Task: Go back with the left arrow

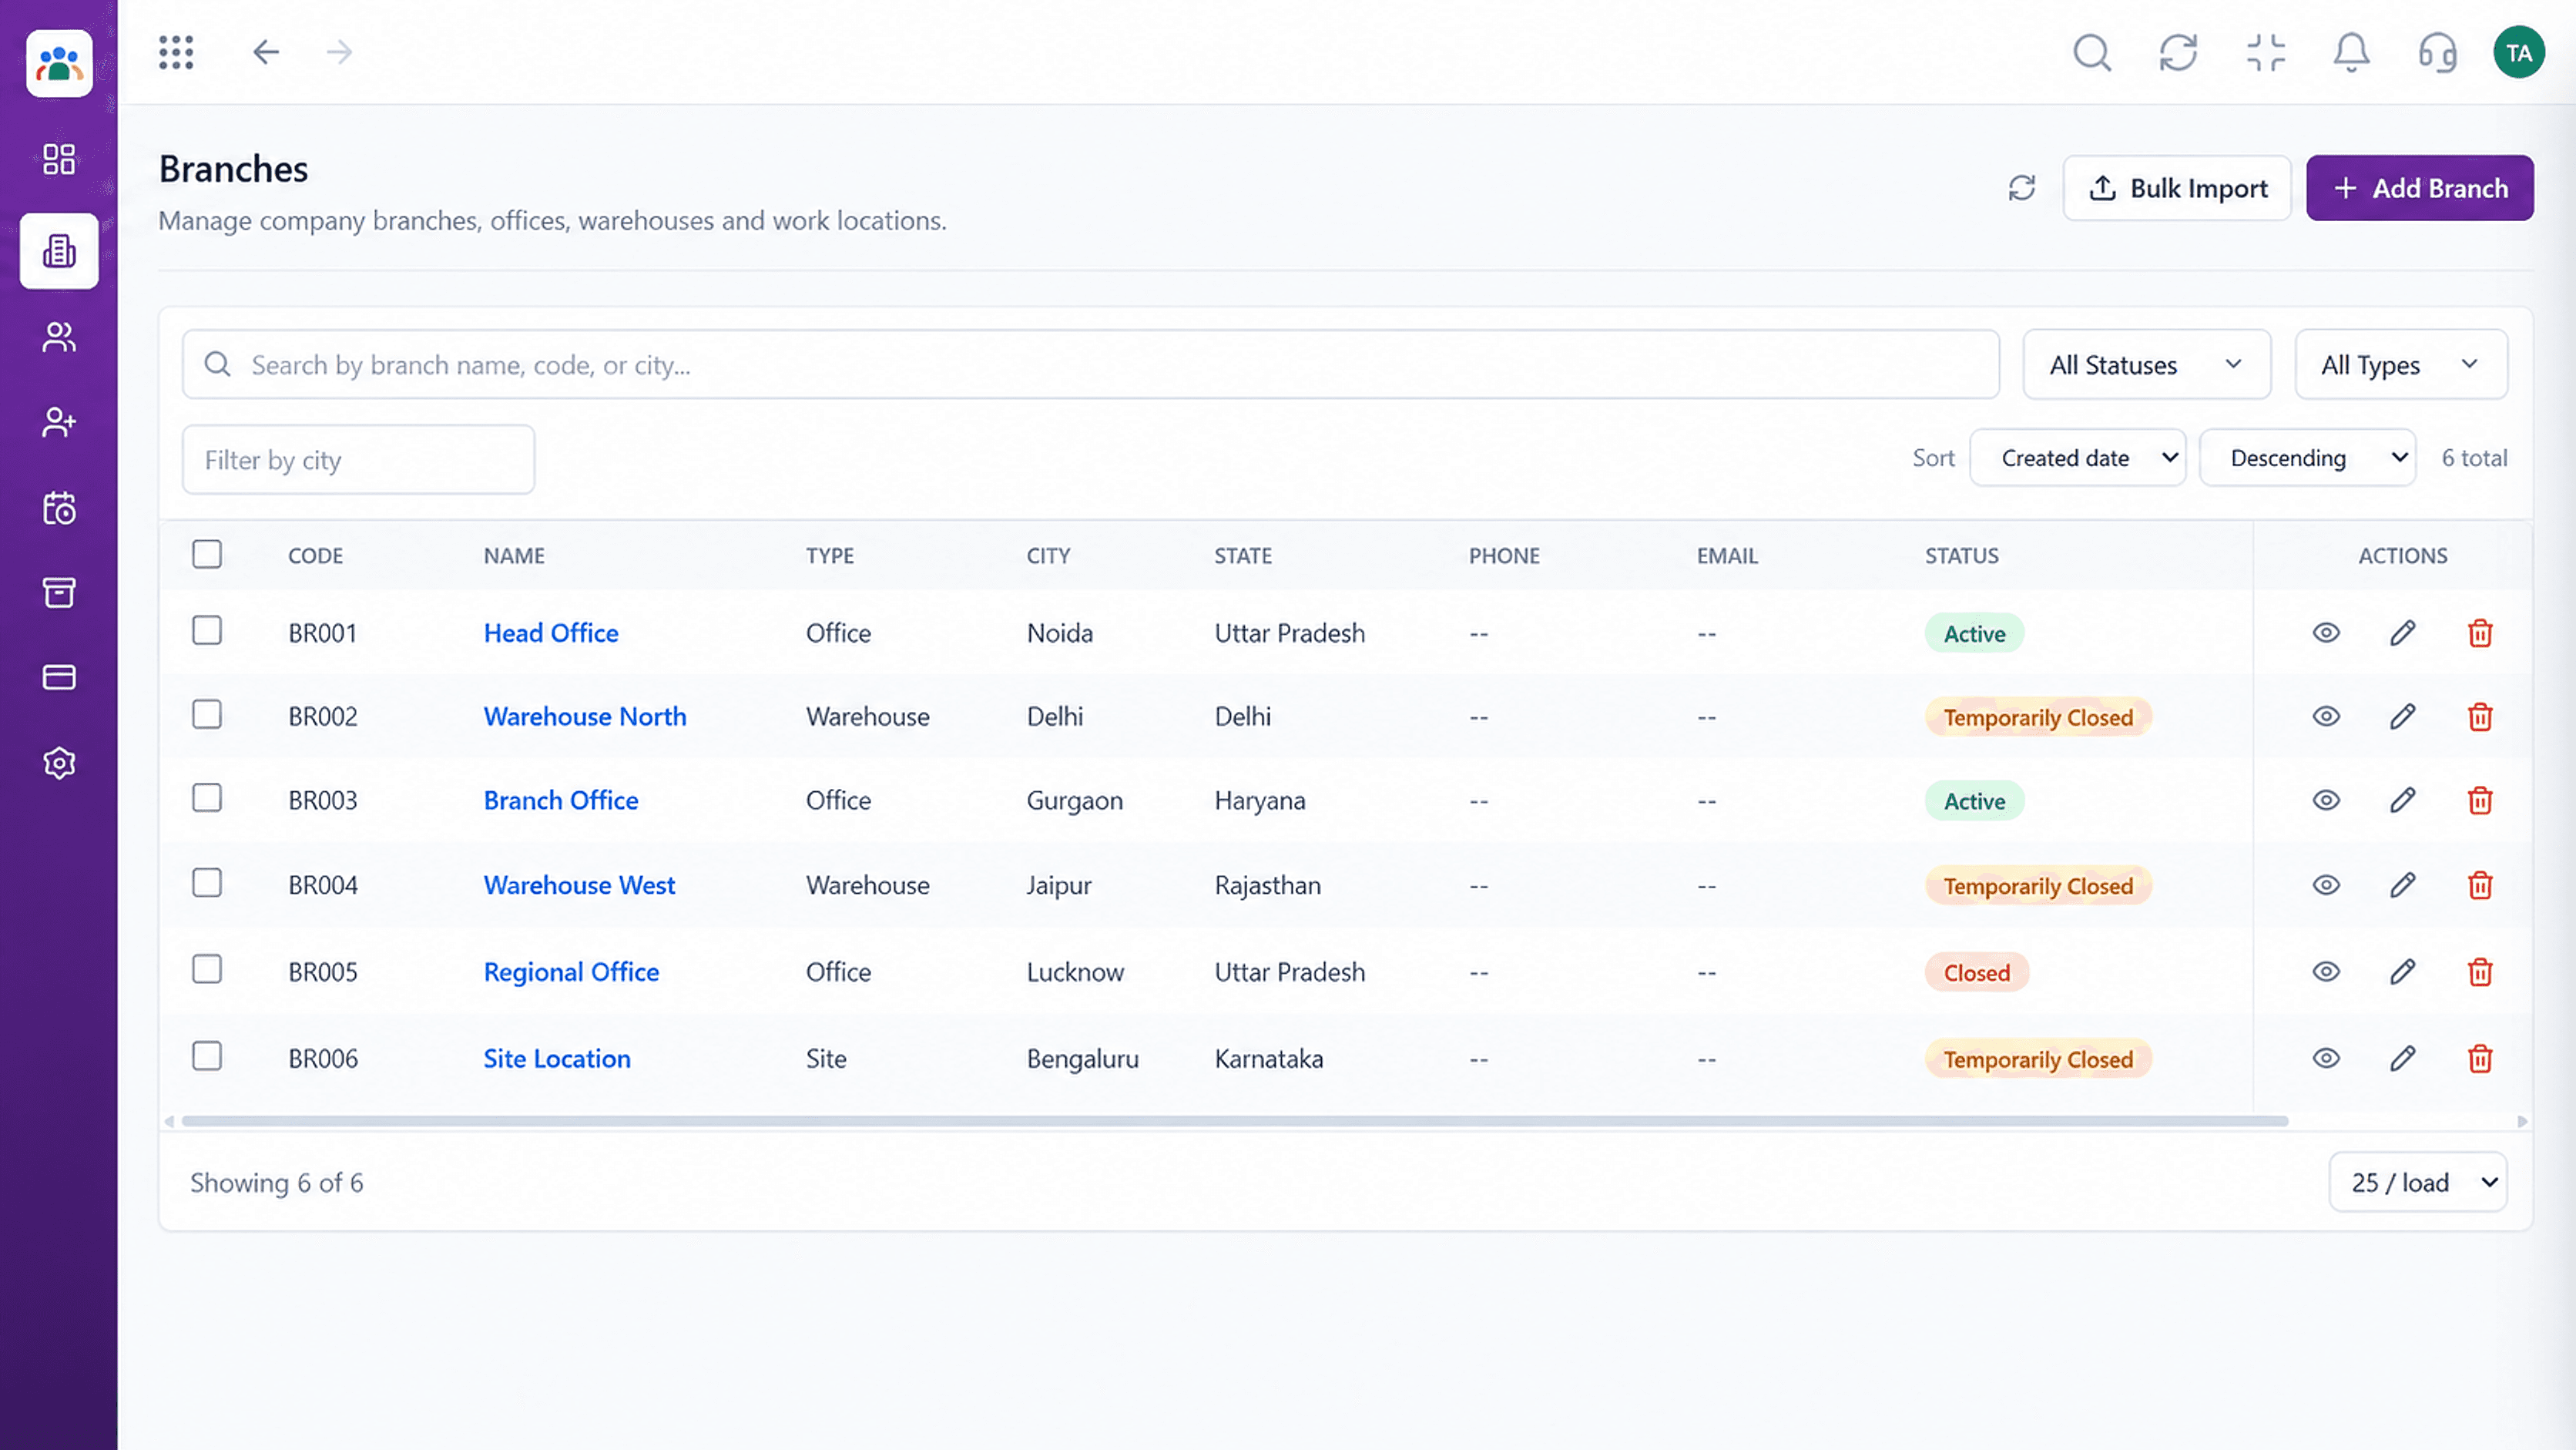Action: click(x=265, y=52)
